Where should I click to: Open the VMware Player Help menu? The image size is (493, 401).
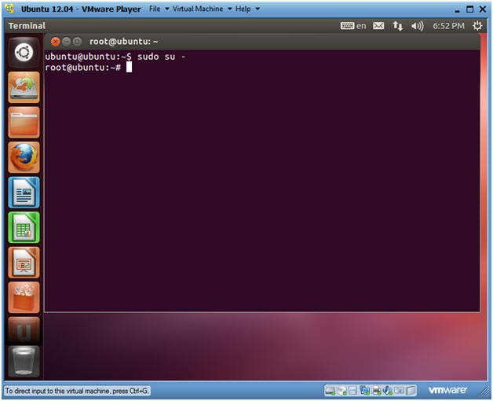click(243, 9)
